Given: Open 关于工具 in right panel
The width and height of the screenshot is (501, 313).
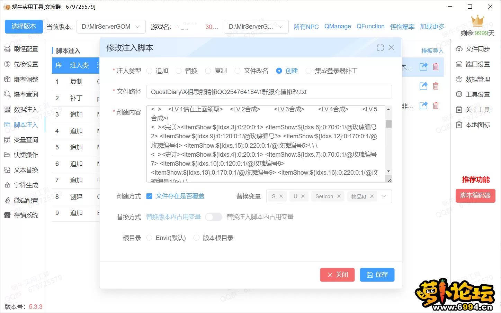Looking at the screenshot, I should pos(473,110).
